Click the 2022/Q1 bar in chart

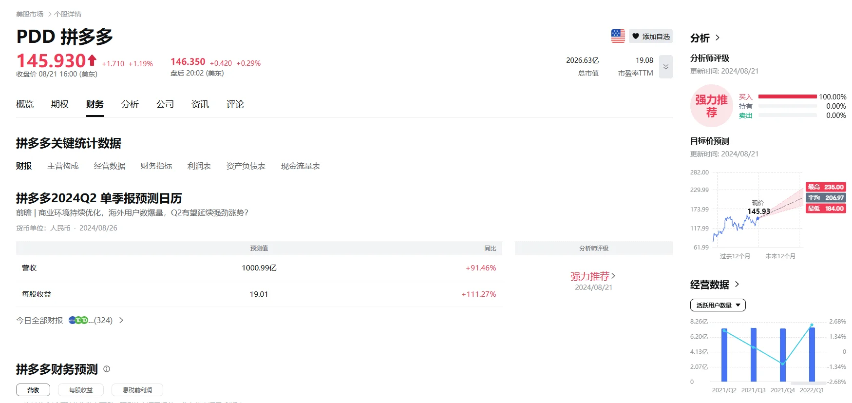pos(812,355)
